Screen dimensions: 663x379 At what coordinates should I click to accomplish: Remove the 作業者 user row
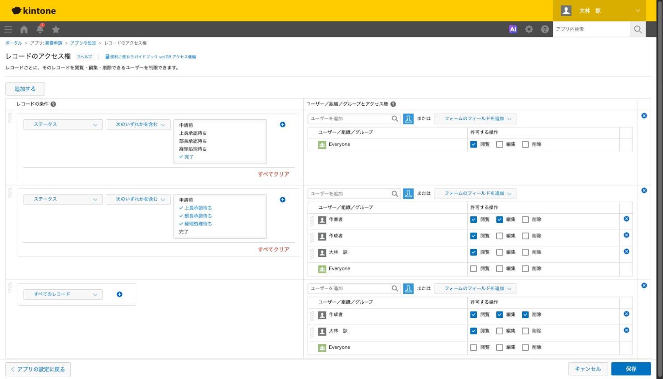pos(626,219)
